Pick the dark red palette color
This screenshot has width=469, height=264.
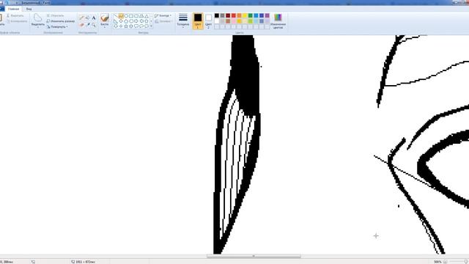coord(228,15)
